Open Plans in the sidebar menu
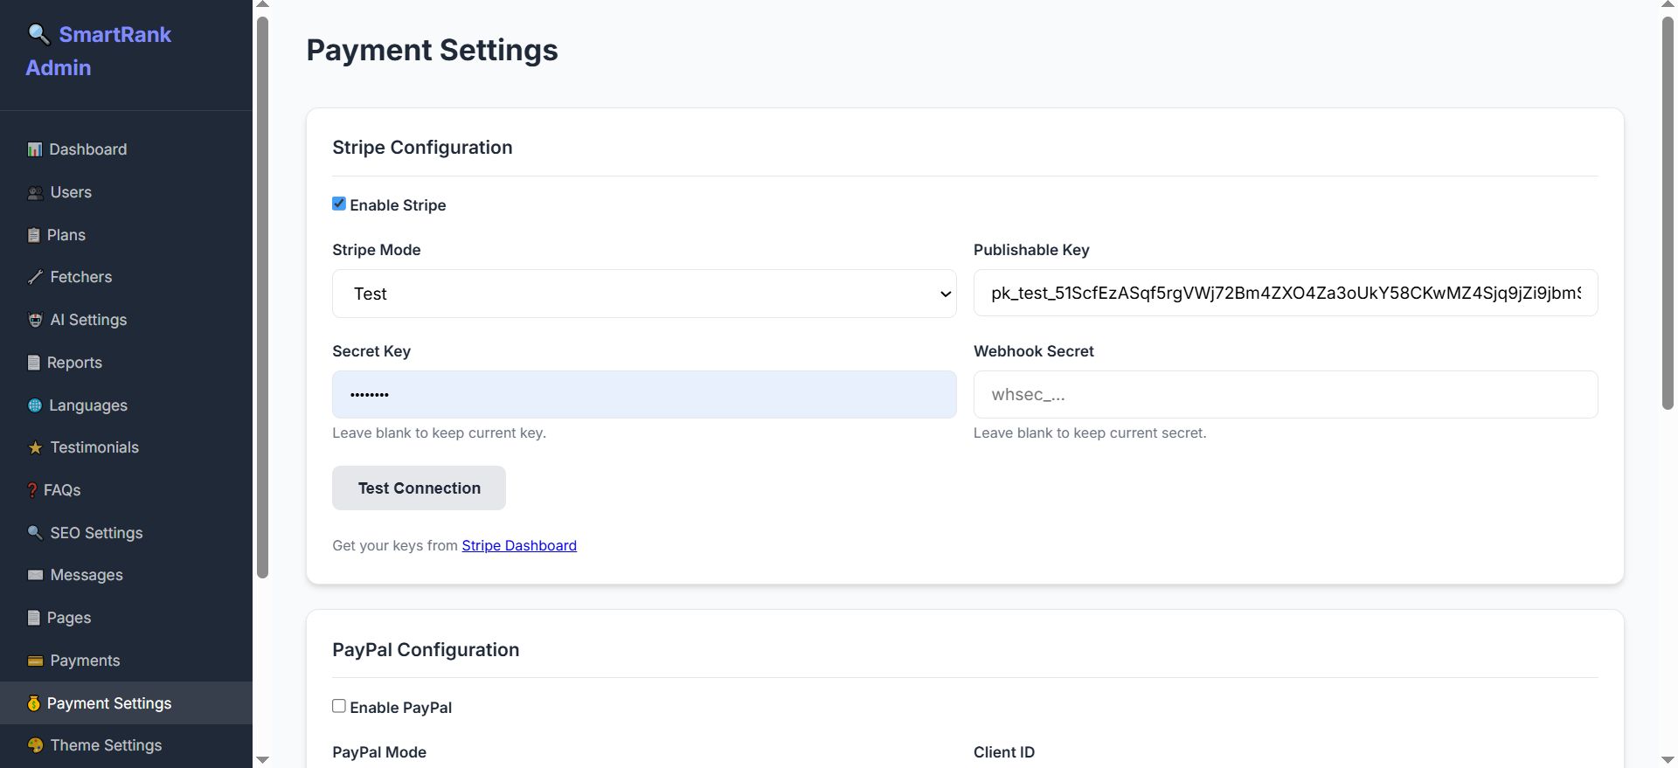The height and width of the screenshot is (768, 1678). [66, 235]
